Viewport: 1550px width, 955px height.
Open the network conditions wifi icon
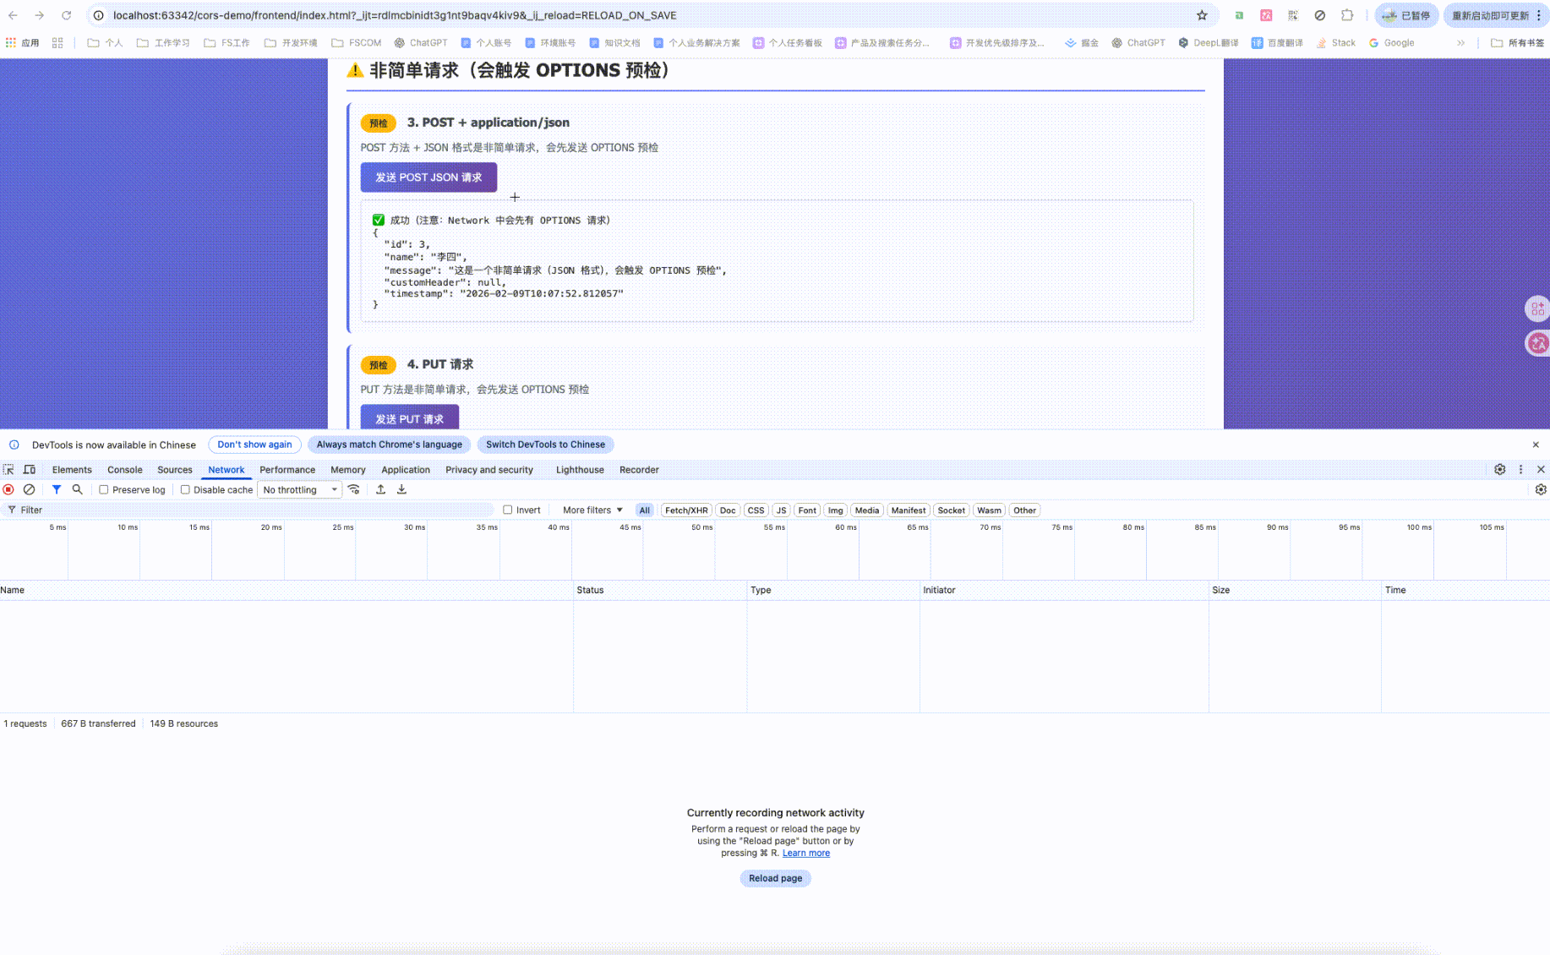354,489
